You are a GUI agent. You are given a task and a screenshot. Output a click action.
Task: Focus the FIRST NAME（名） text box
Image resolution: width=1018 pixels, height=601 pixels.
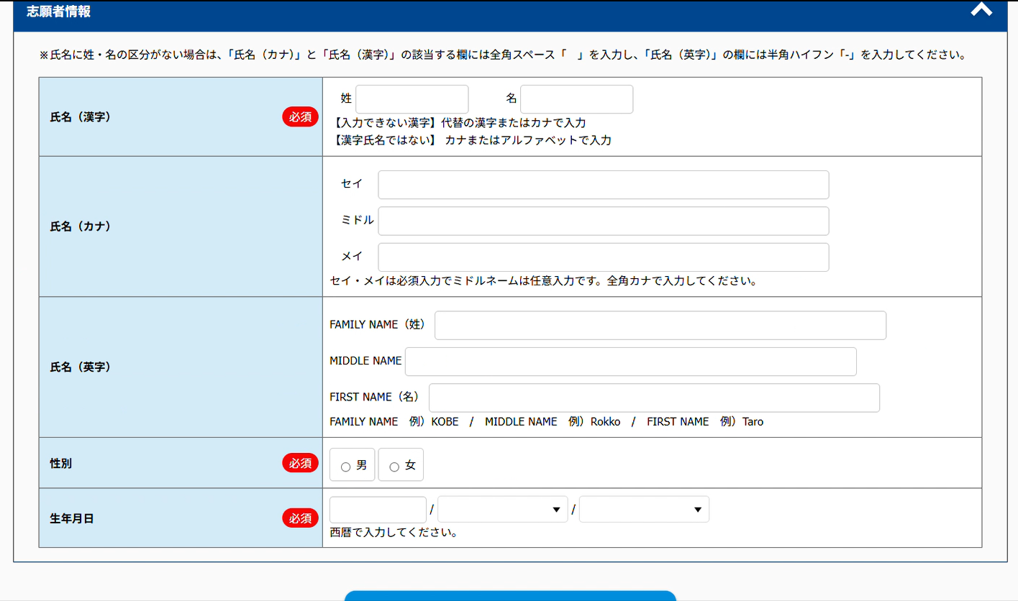(654, 398)
